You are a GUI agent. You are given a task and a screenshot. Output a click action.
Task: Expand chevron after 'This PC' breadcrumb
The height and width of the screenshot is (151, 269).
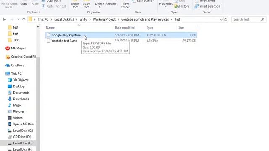(x=51, y=20)
